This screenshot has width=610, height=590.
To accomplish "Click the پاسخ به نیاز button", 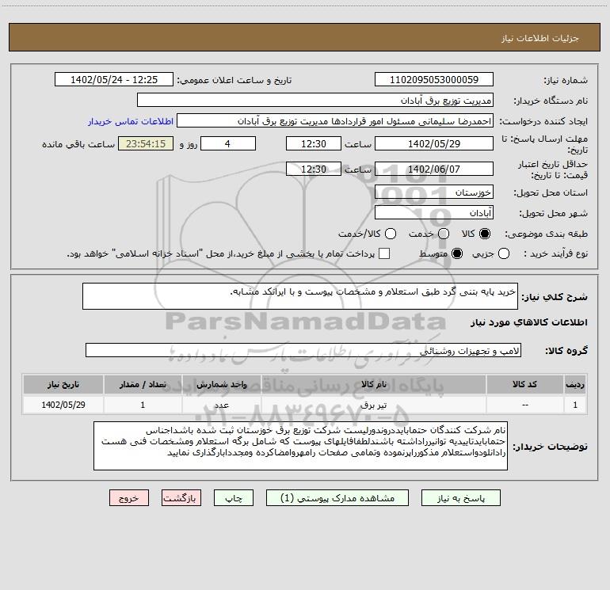I will coord(460,498).
